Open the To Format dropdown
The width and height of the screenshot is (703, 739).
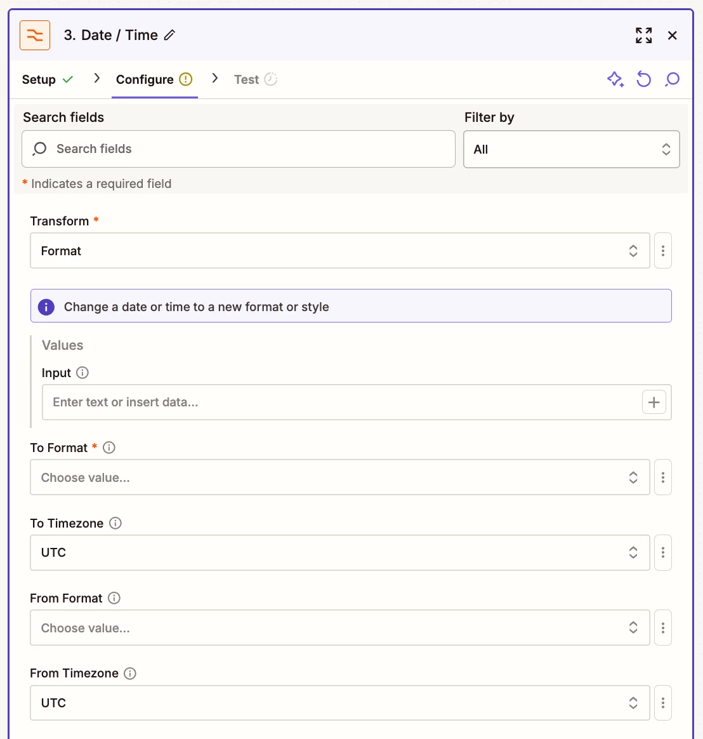pos(339,477)
